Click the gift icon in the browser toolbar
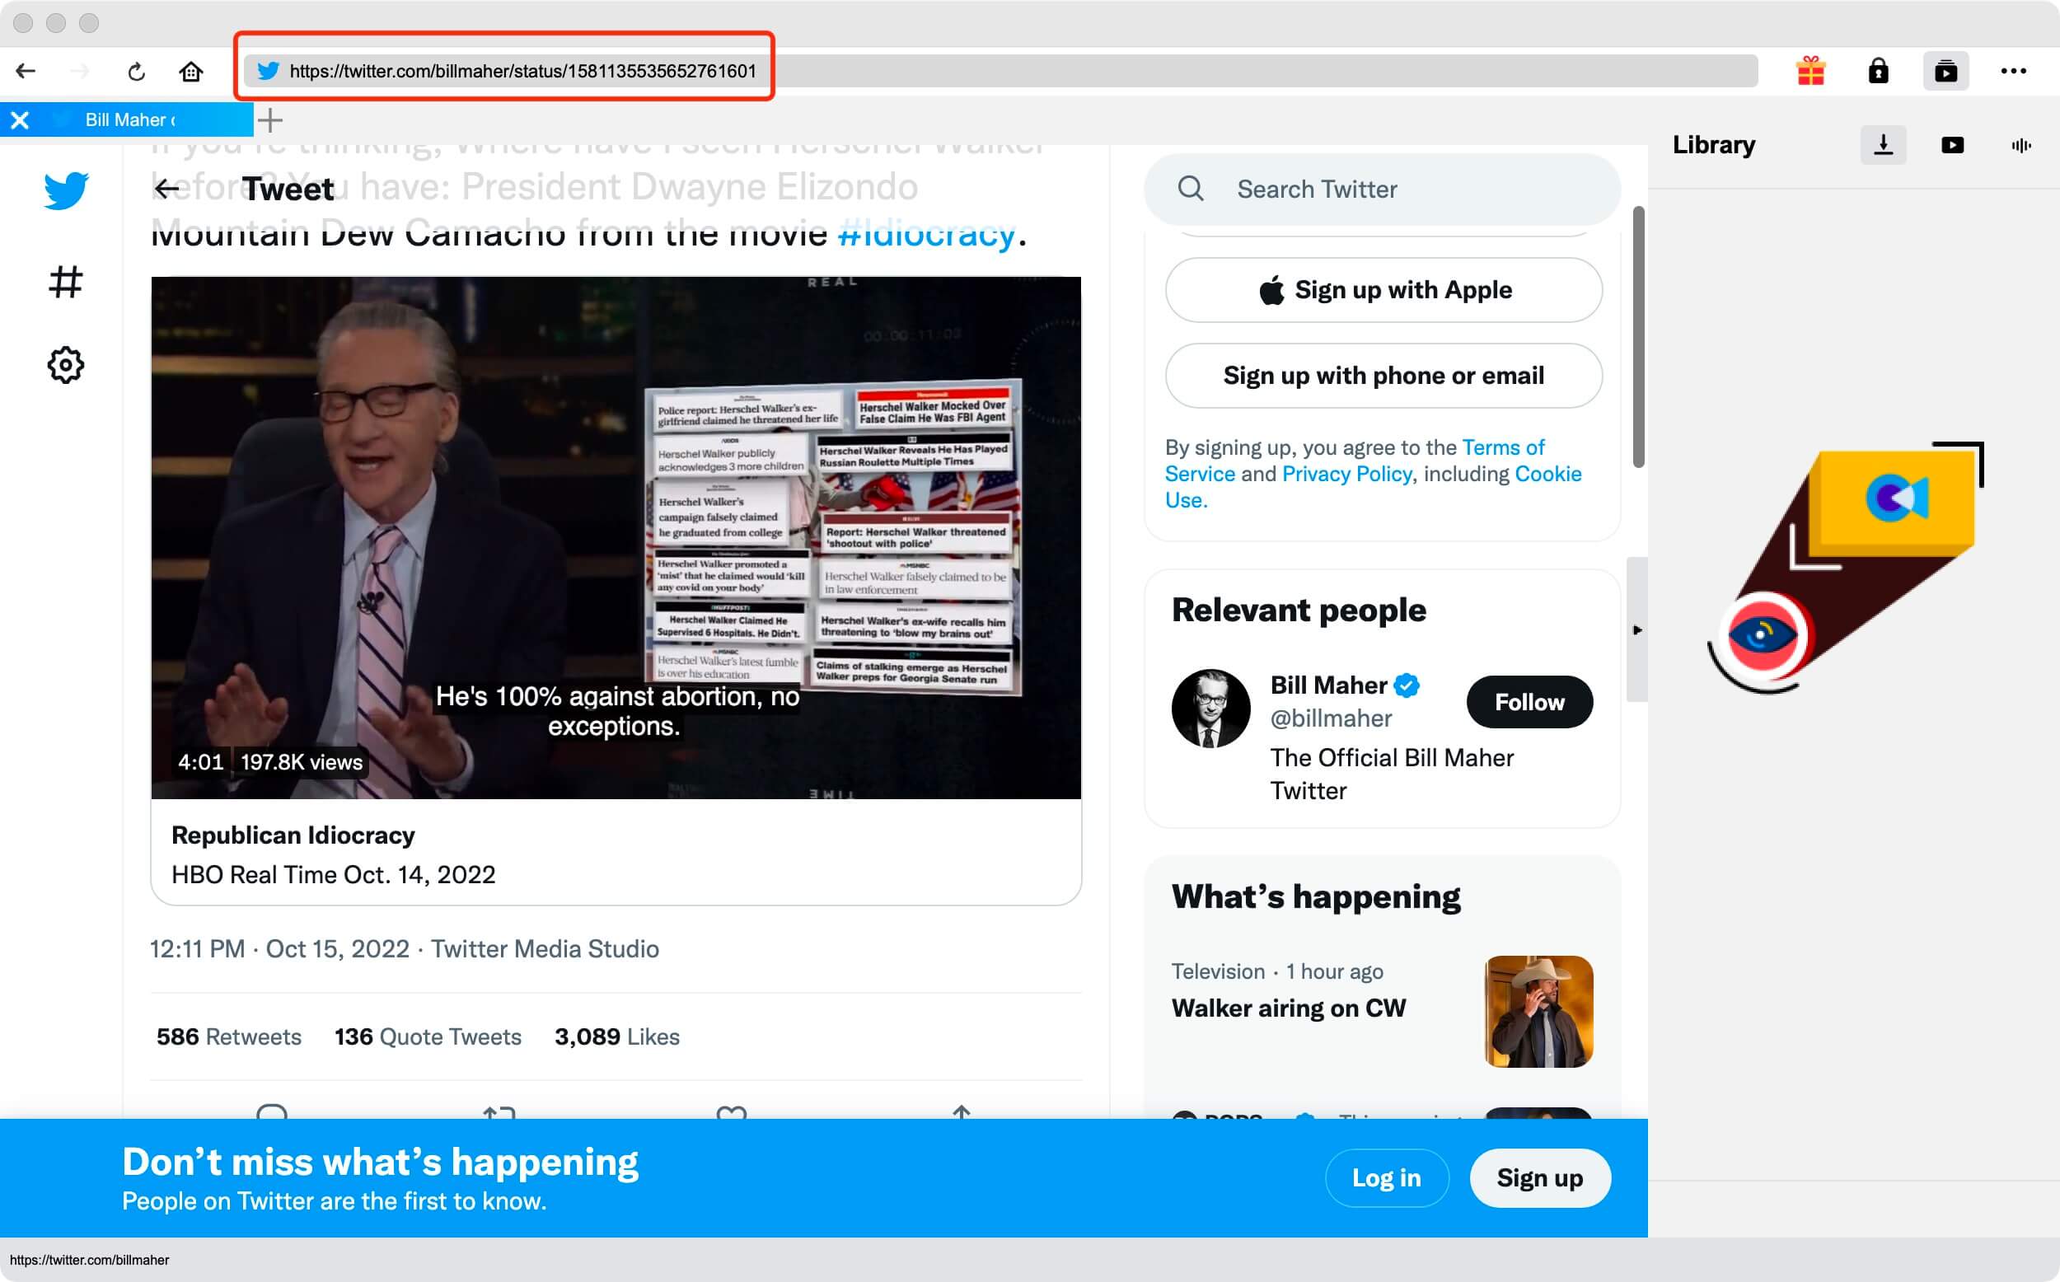This screenshot has height=1282, width=2060. coord(1811,71)
